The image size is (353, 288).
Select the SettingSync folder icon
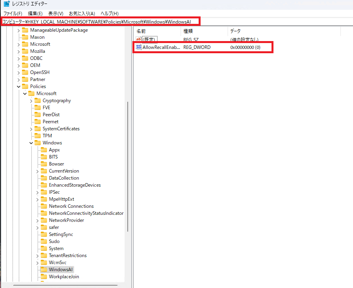tap(44, 234)
